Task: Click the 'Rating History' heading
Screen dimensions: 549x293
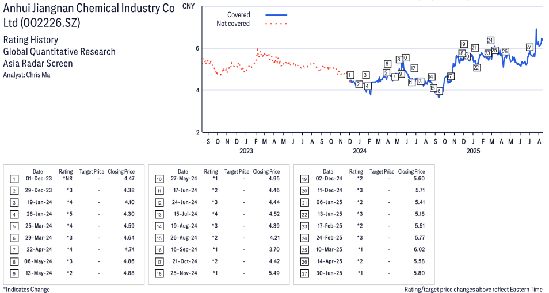Action: click(x=31, y=40)
